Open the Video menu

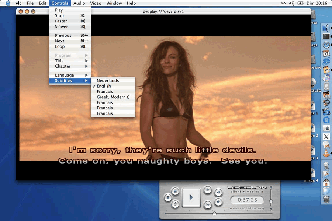tap(96, 3)
